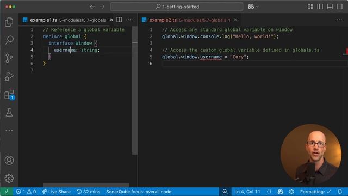
Task: Click the Formatting checkmark status item
Action: 315,192
